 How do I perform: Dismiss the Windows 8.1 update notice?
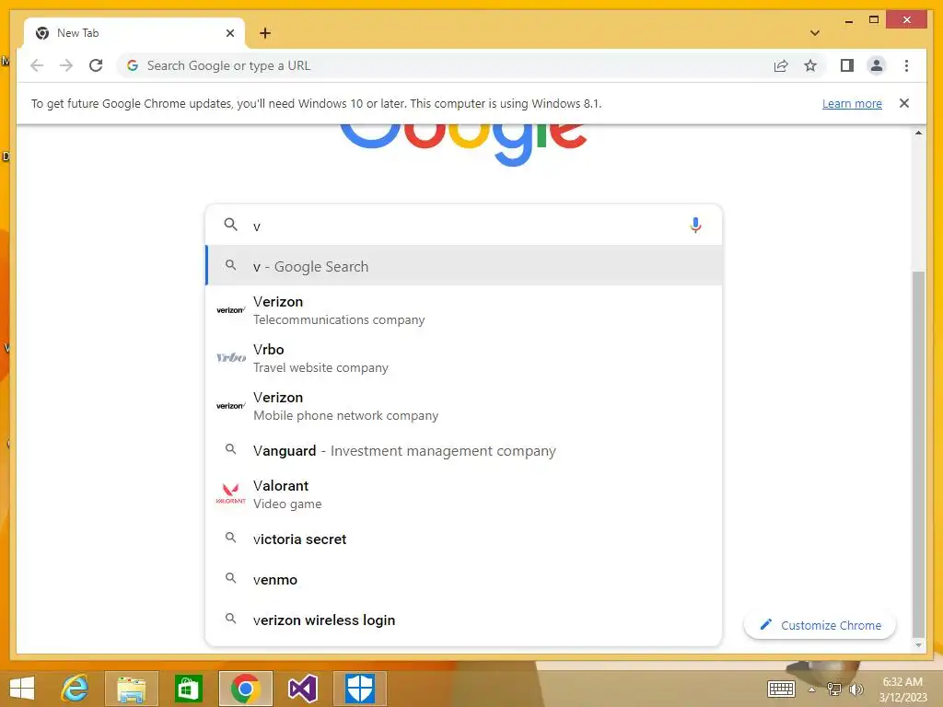click(x=904, y=103)
